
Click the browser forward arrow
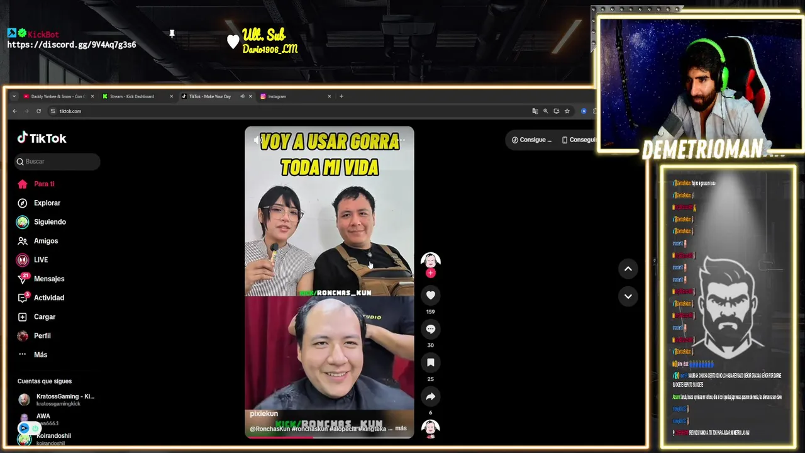(26, 111)
